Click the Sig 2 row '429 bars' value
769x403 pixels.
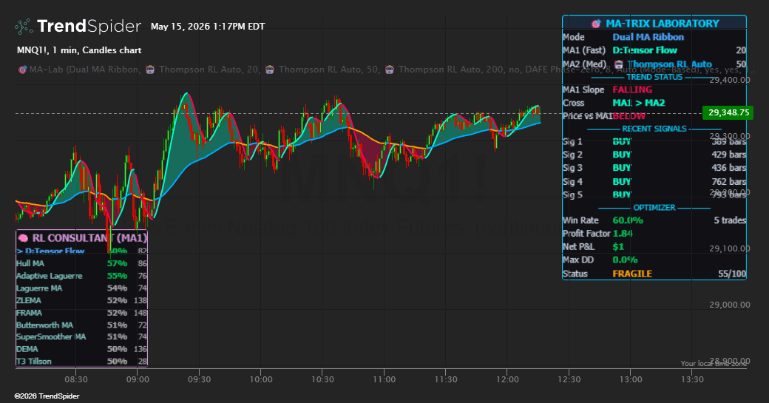[729, 155]
